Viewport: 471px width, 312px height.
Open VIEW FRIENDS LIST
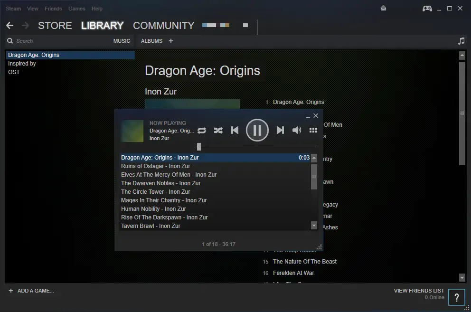pos(419,291)
